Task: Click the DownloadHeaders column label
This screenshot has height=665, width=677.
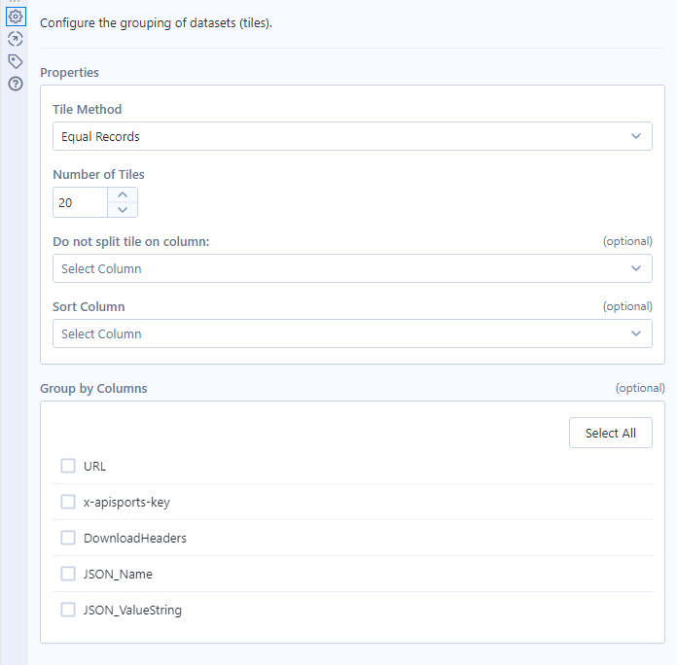Action: (x=135, y=538)
